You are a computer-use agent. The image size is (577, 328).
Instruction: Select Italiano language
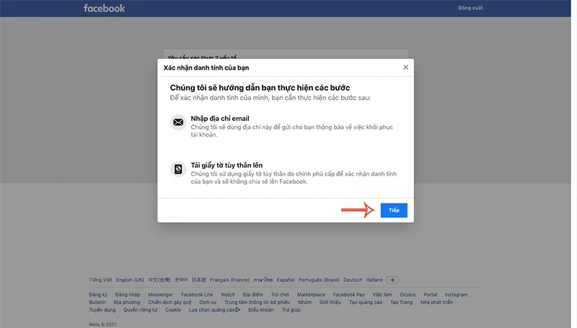tap(374, 280)
